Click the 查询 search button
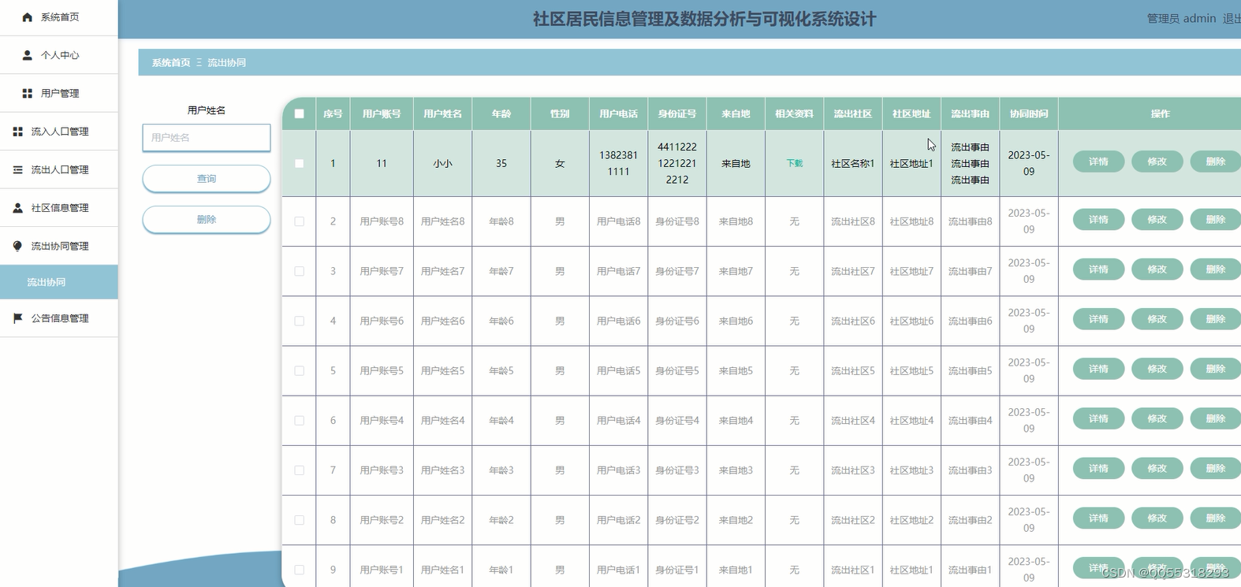Viewport: 1241px width, 587px height. pyautogui.click(x=207, y=179)
